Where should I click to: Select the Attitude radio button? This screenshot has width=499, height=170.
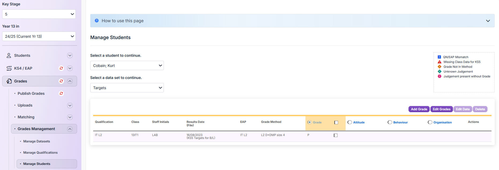point(350,122)
